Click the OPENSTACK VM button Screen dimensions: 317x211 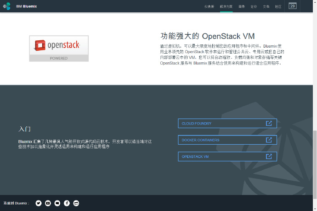(x=227, y=157)
